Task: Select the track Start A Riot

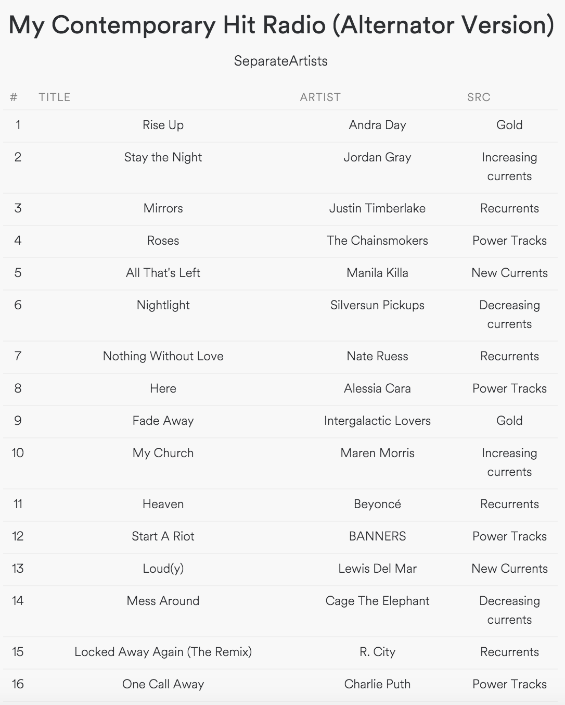Action: tap(163, 536)
